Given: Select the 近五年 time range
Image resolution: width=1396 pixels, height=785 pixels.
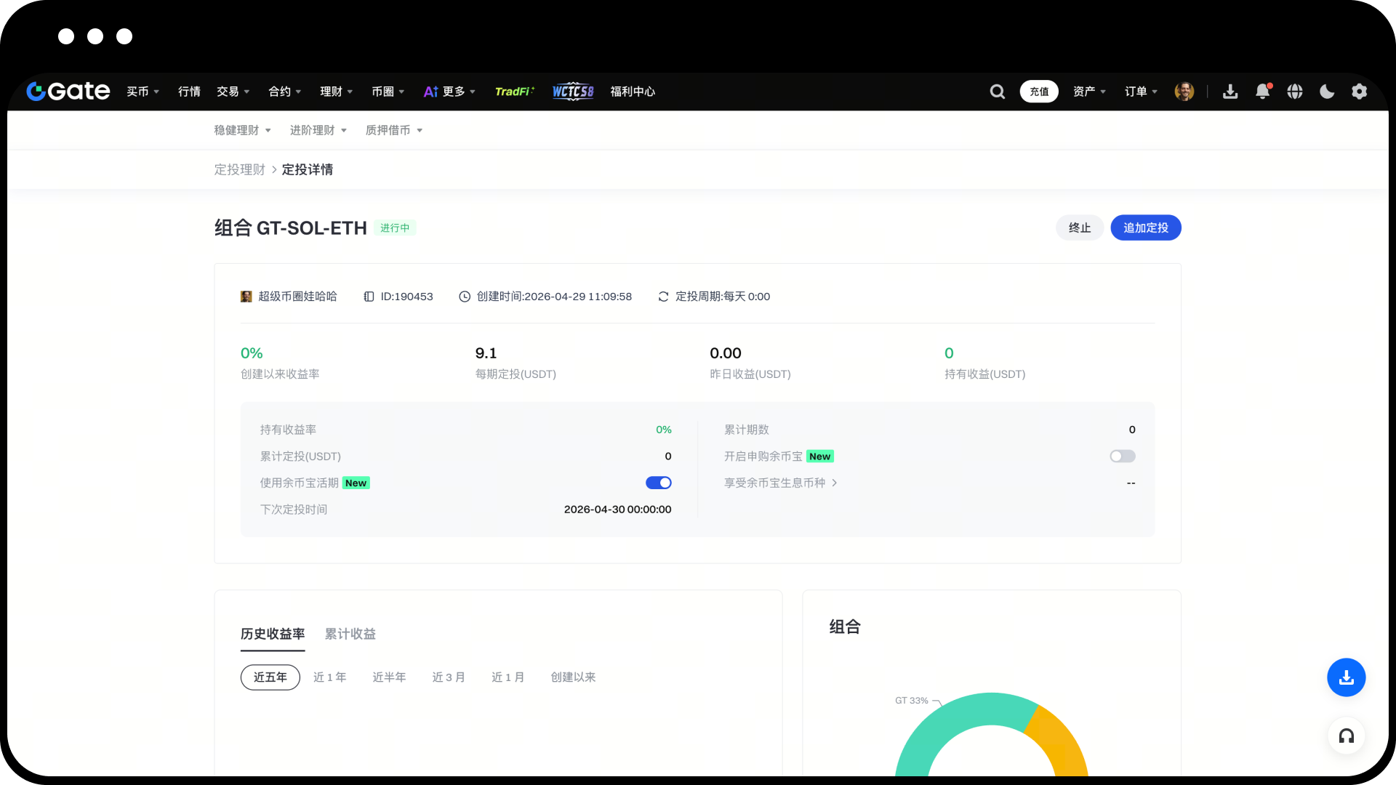Looking at the screenshot, I should pyautogui.click(x=270, y=677).
